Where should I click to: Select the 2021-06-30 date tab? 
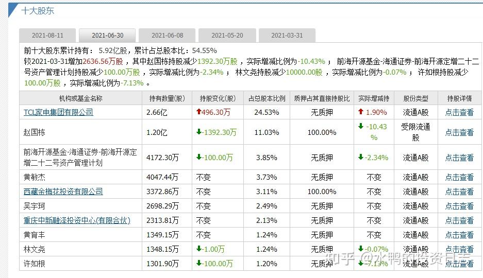(x=107, y=36)
